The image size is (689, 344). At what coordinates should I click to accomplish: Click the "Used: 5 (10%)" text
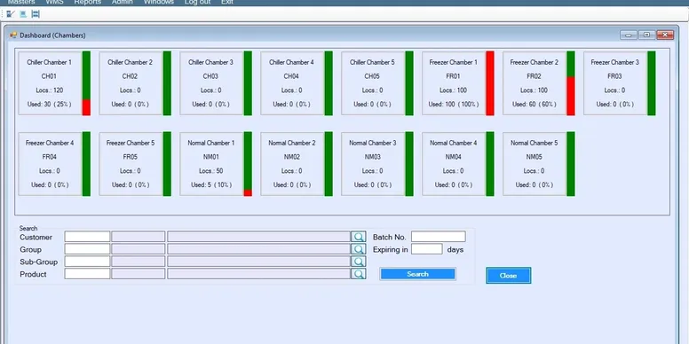point(211,185)
